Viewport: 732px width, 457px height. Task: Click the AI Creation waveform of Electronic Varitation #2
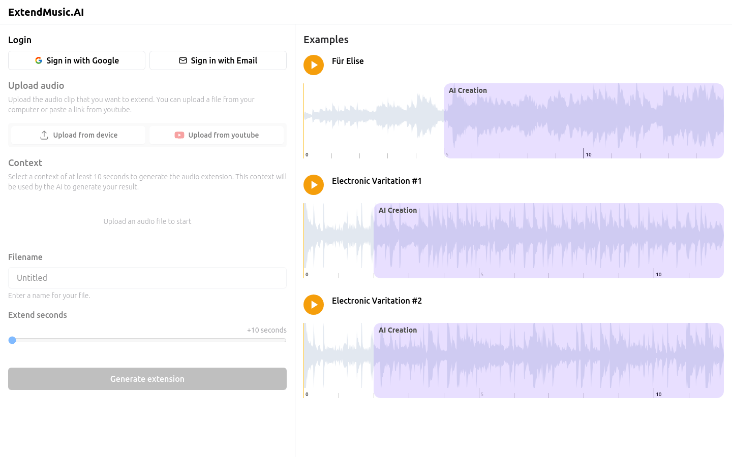coord(548,361)
